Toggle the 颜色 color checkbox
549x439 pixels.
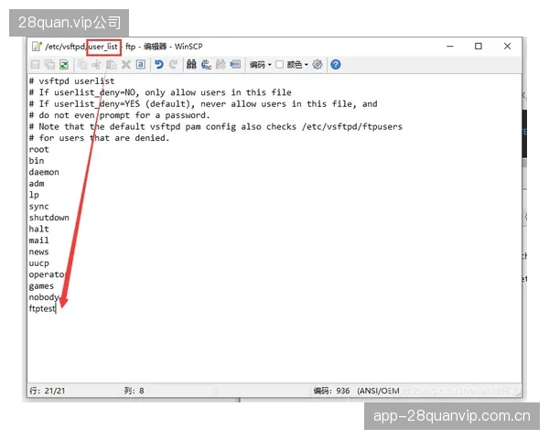(279, 64)
